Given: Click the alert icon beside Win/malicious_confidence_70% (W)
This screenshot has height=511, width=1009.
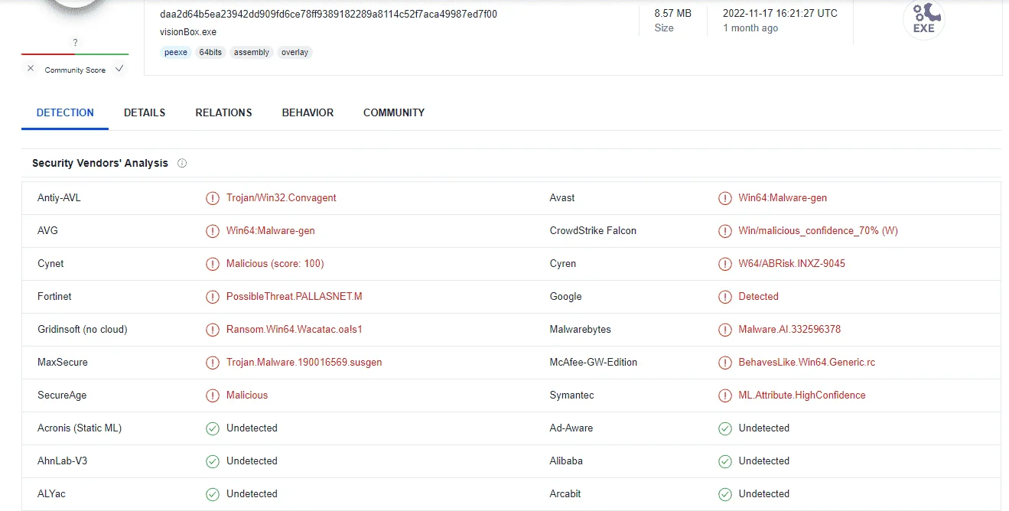Looking at the screenshot, I should pos(724,231).
